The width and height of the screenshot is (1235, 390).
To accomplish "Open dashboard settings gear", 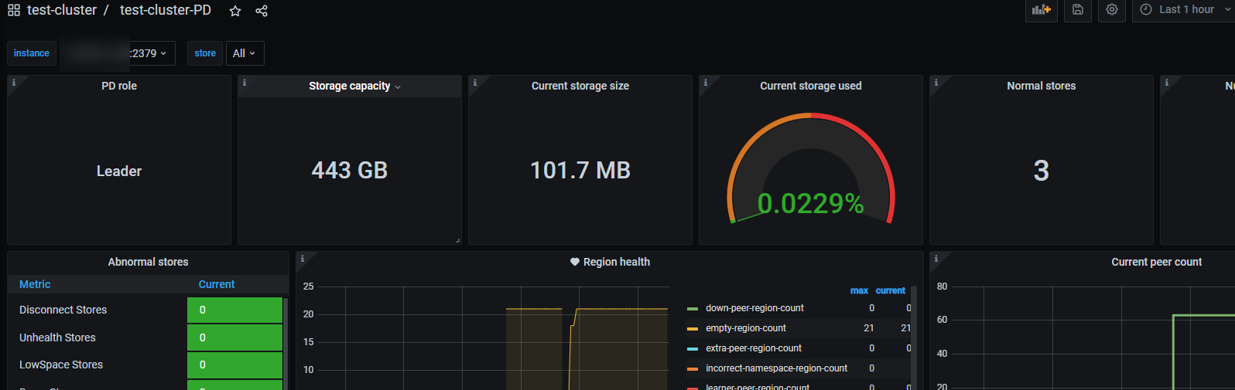I will pyautogui.click(x=1112, y=10).
